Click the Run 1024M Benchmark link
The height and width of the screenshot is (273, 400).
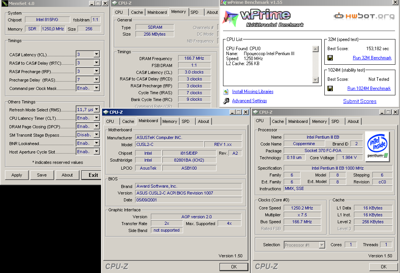click(369, 88)
